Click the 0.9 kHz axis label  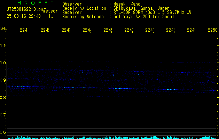click(3, 80)
